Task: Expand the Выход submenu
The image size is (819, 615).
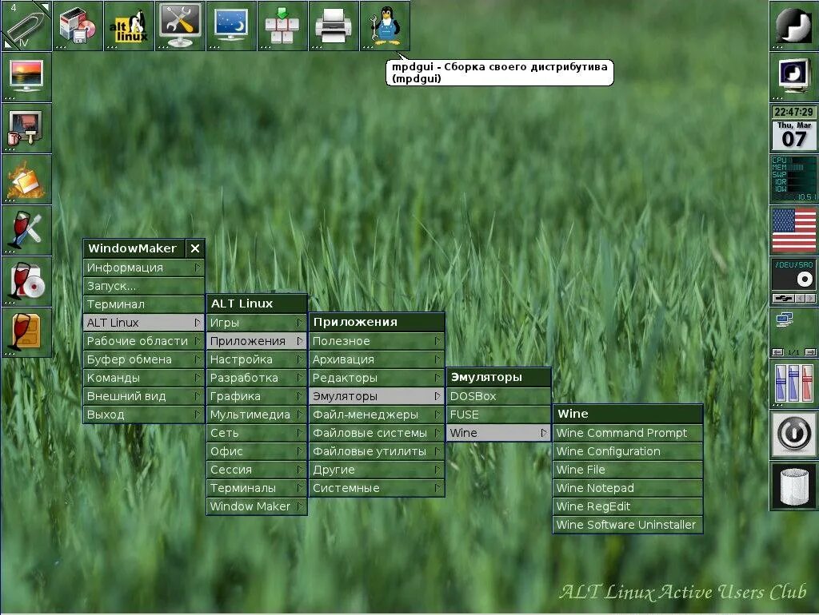Action: [144, 415]
